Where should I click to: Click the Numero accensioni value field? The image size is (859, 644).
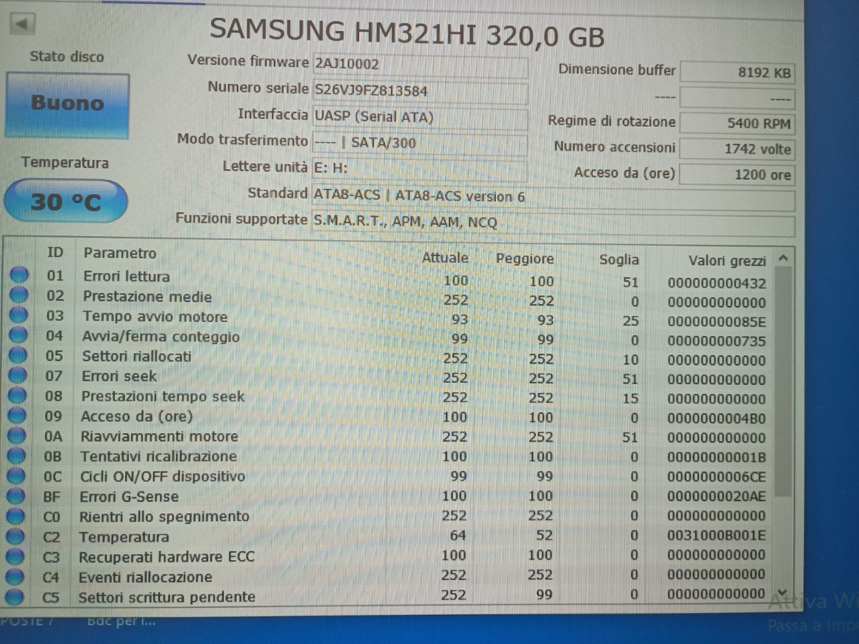[737, 149]
